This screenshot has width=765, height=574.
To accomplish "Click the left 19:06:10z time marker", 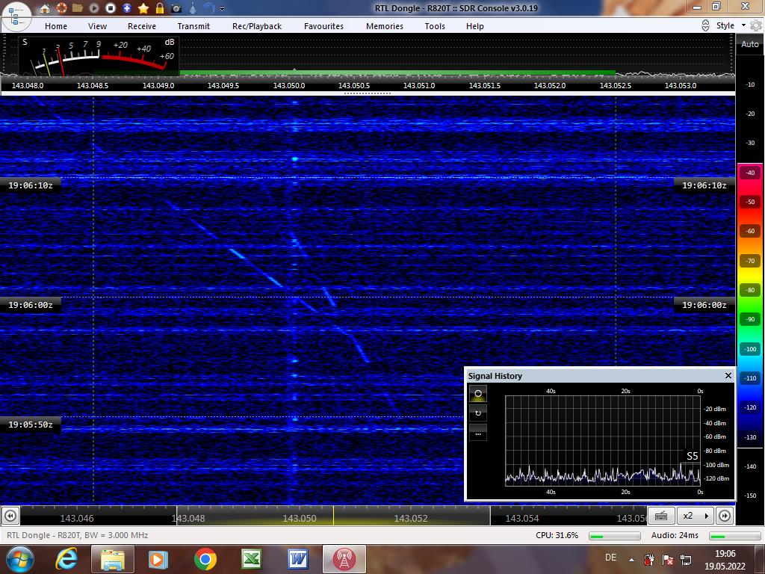I will [31, 185].
